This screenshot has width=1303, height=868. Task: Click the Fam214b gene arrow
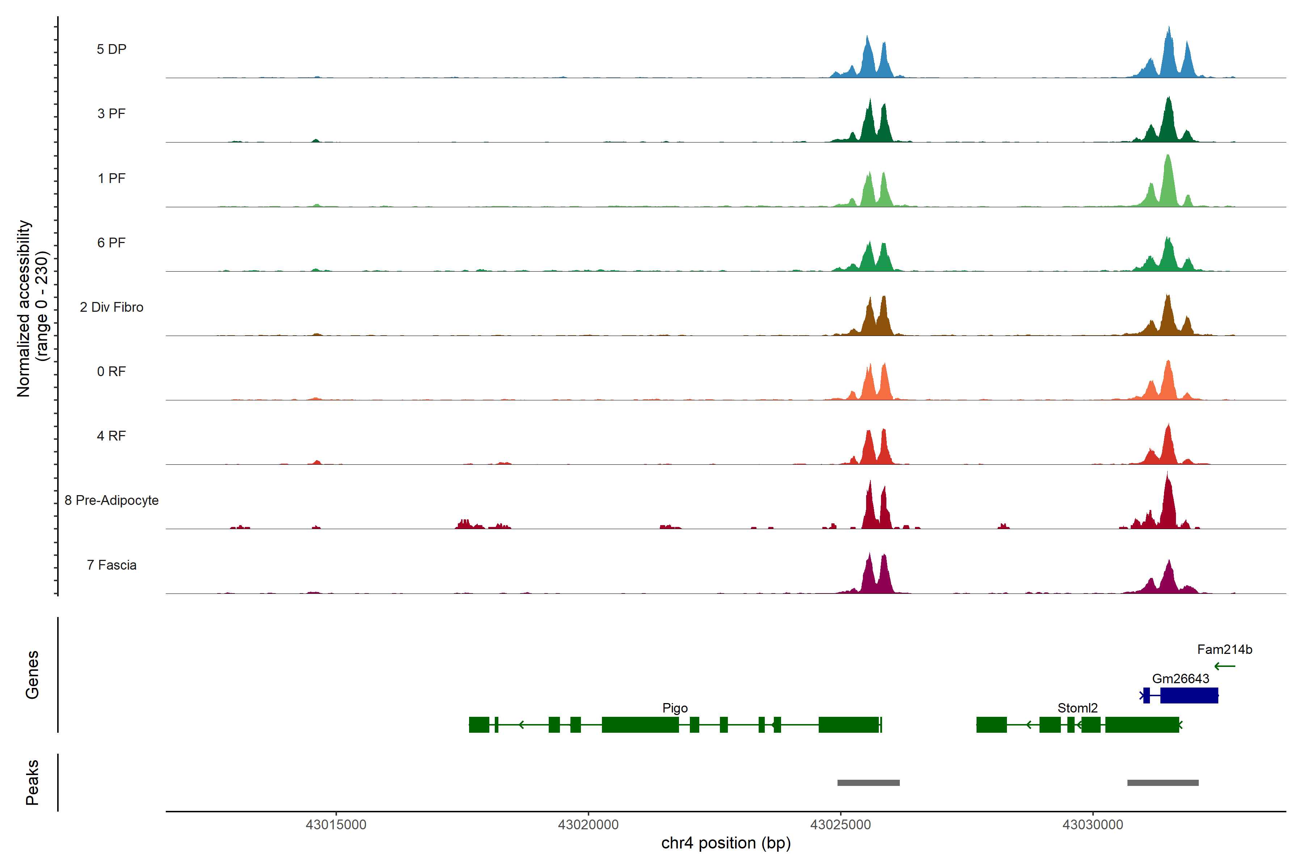coord(1224,666)
